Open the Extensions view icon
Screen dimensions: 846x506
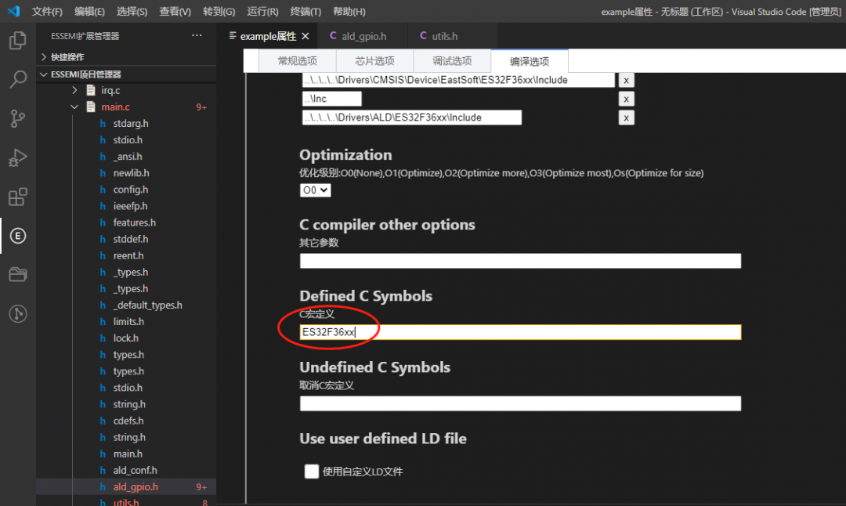point(17,197)
